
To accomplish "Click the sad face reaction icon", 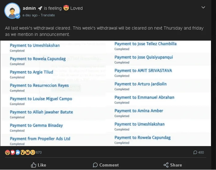I will (x=33, y=152).
